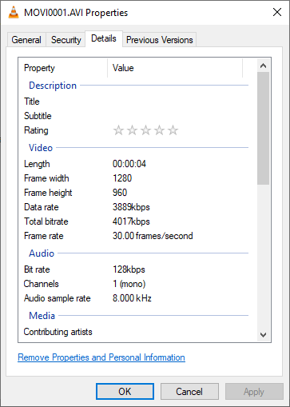Close the Properties dialog window
Image resolution: width=290 pixels, height=407 pixels.
point(277,12)
